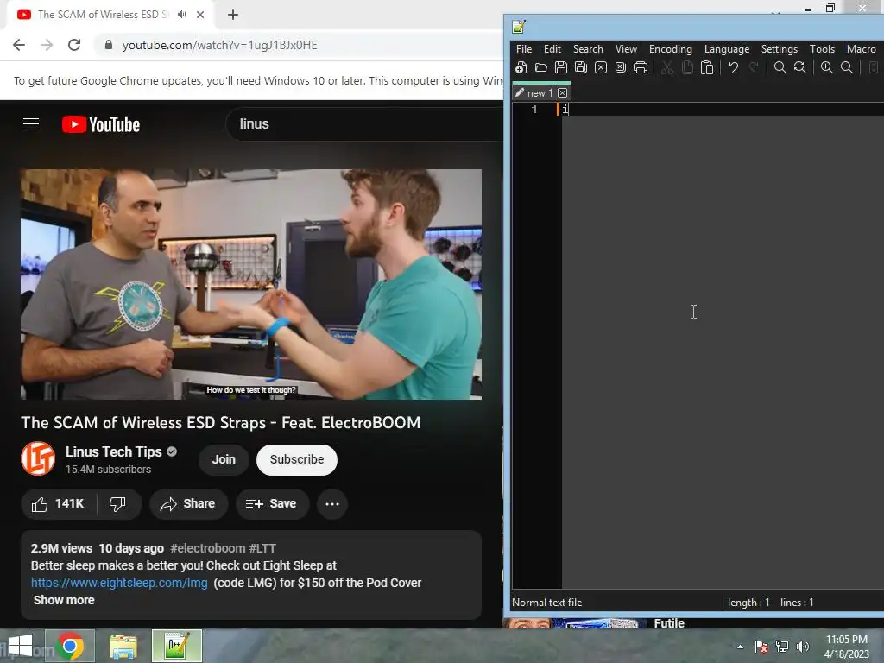Click Close All icon in Notepad++ toolbar
Image resolution: width=884 pixels, height=663 pixels.
[x=621, y=67]
